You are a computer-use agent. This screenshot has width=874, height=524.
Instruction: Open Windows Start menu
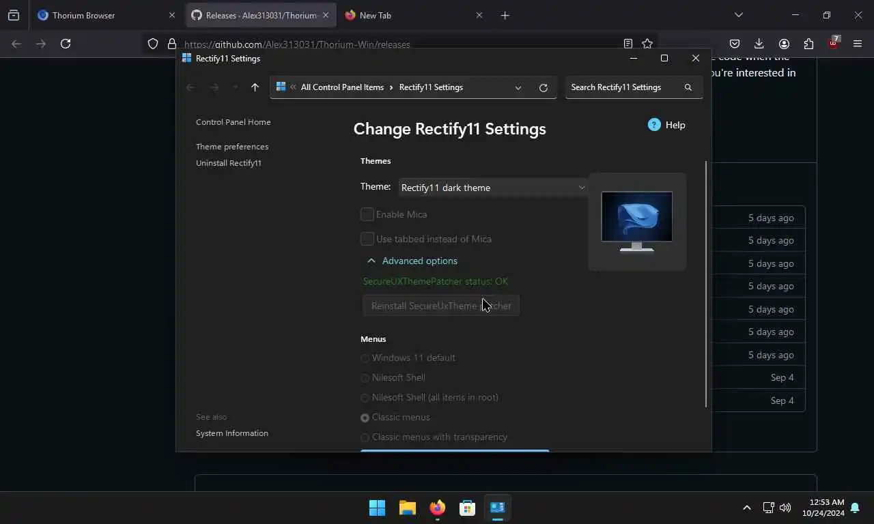pyautogui.click(x=377, y=508)
